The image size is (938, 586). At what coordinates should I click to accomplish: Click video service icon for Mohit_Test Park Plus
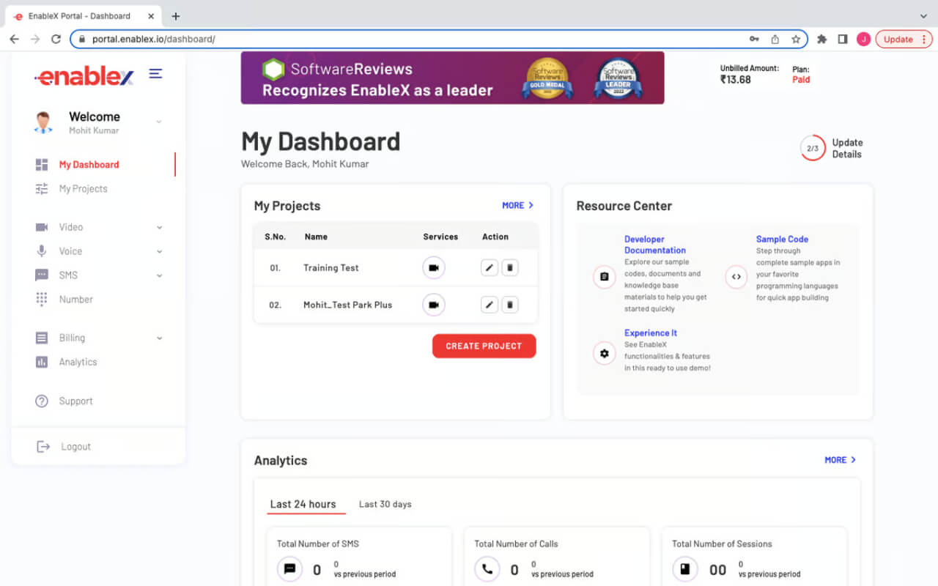point(434,305)
